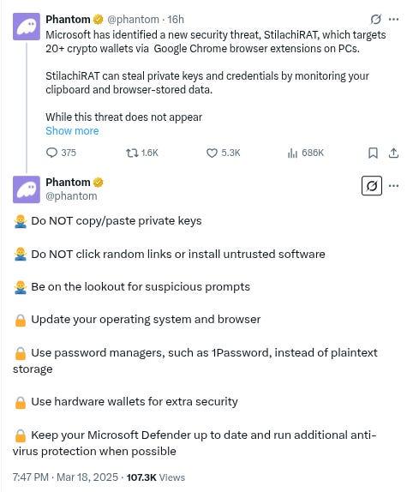Open Phantom avatar on the second tweet
407x492 pixels.
point(27,189)
